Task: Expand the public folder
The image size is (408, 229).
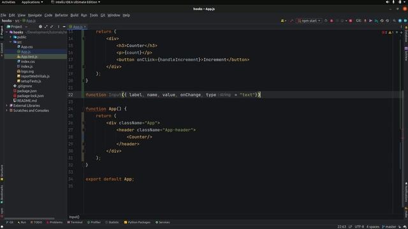Action: (x=11, y=37)
